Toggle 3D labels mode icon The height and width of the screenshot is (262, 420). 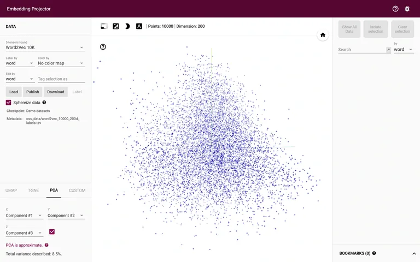click(x=139, y=26)
